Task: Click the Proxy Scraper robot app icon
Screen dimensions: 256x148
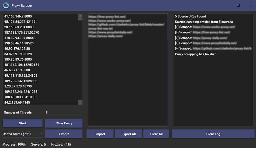Action: click(x=6, y=5)
